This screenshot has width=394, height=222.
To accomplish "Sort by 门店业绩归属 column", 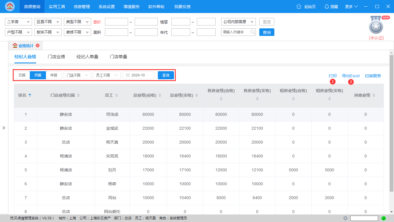I will (x=78, y=95).
